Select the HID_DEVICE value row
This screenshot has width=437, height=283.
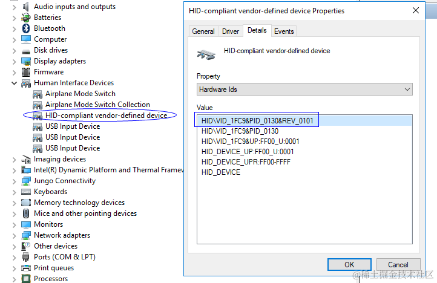[x=304, y=172]
